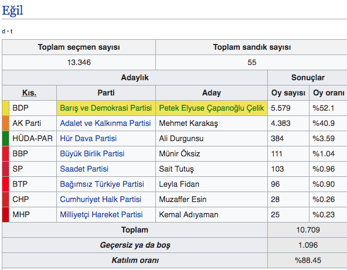The height and width of the screenshot is (270, 347).
Task: Select the BBP abbreviation cell
Action: pyautogui.click(x=33, y=153)
